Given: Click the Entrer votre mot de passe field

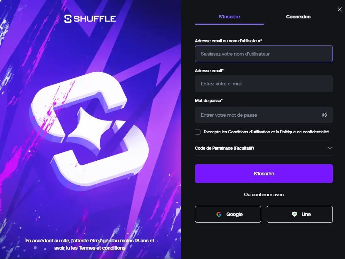Looking at the screenshot, I should click(264, 115).
